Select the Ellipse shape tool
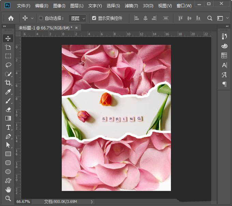 coord(8,171)
